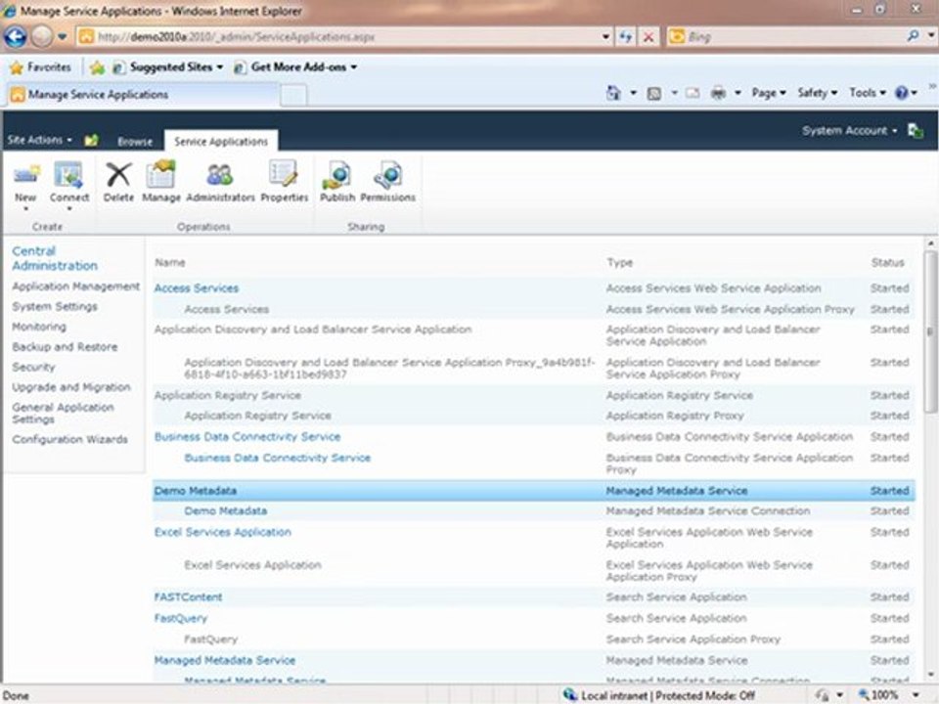Open the recent pages dropdown arrow
939x704 pixels.
point(63,37)
